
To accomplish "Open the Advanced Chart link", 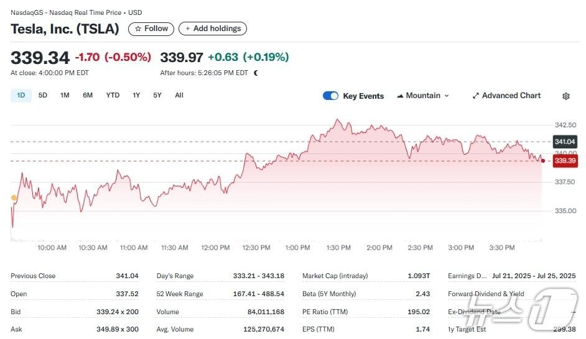I will pyautogui.click(x=511, y=96).
